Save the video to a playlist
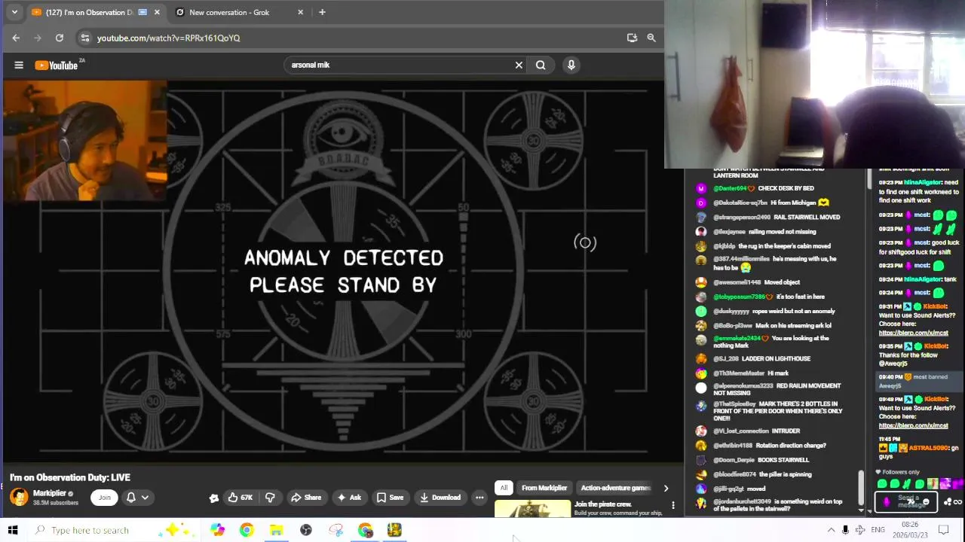Viewport: 965px width, 542px height. 390,498
